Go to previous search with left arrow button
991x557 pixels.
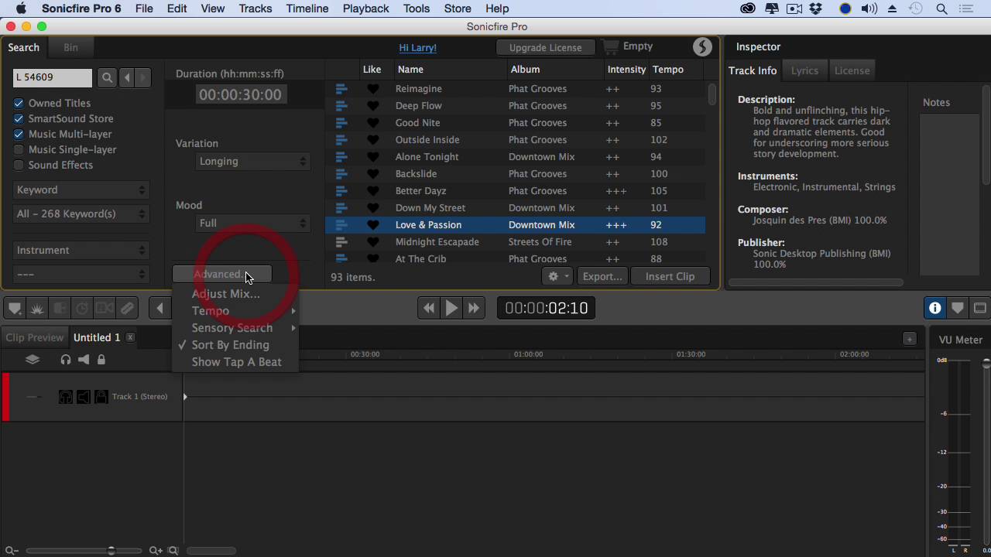(127, 77)
